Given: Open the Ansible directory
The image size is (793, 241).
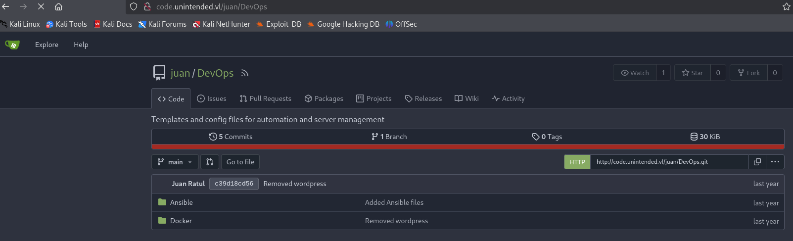Looking at the screenshot, I should (182, 202).
